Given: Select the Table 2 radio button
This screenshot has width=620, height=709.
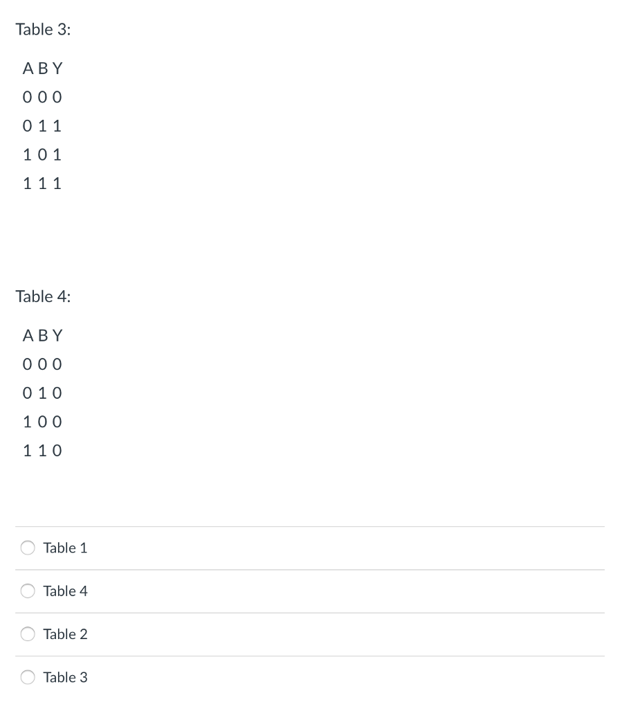Looking at the screenshot, I should [28, 634].
